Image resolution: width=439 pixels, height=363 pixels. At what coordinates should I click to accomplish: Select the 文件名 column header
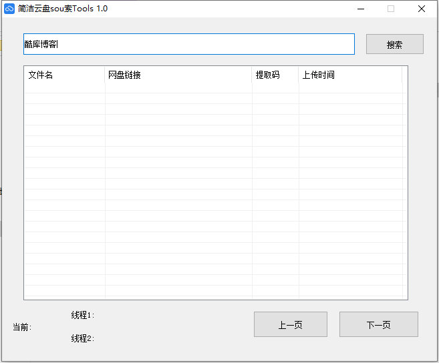[x=65, y=75]
